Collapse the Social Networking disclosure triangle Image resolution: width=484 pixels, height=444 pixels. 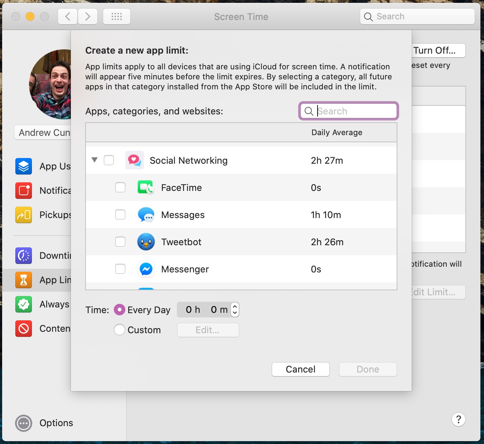click(x=95, y=160)
